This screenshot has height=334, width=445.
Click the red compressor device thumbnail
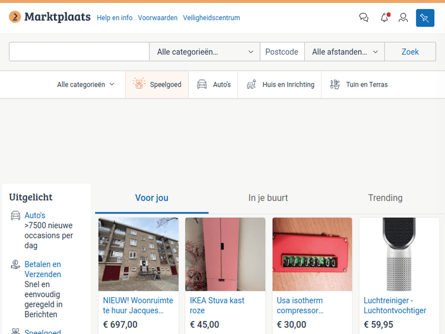pyautogui.click(x=312, y=255)
